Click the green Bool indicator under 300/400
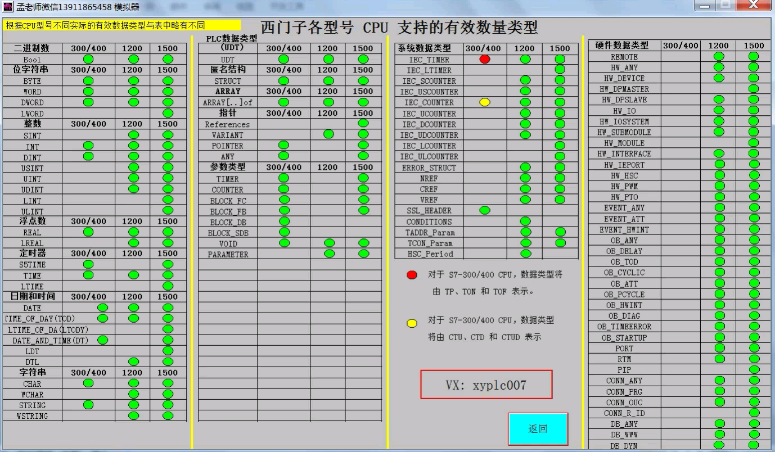This screenshot has width=775, height=452. 88,59
